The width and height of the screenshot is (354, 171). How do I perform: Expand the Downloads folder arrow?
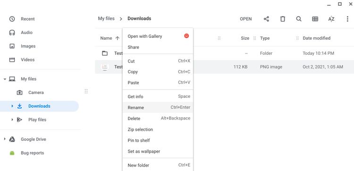click(x=12, y=106)
